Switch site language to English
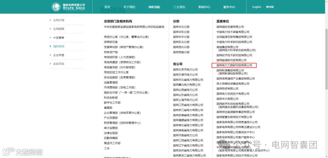The image size is (328, 158). tap(257, 7)
